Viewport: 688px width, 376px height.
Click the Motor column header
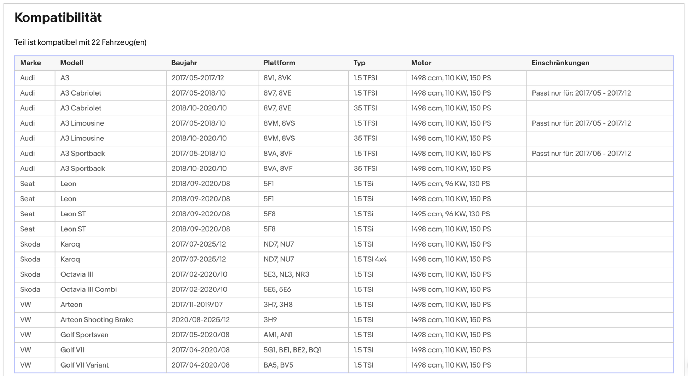421,63
